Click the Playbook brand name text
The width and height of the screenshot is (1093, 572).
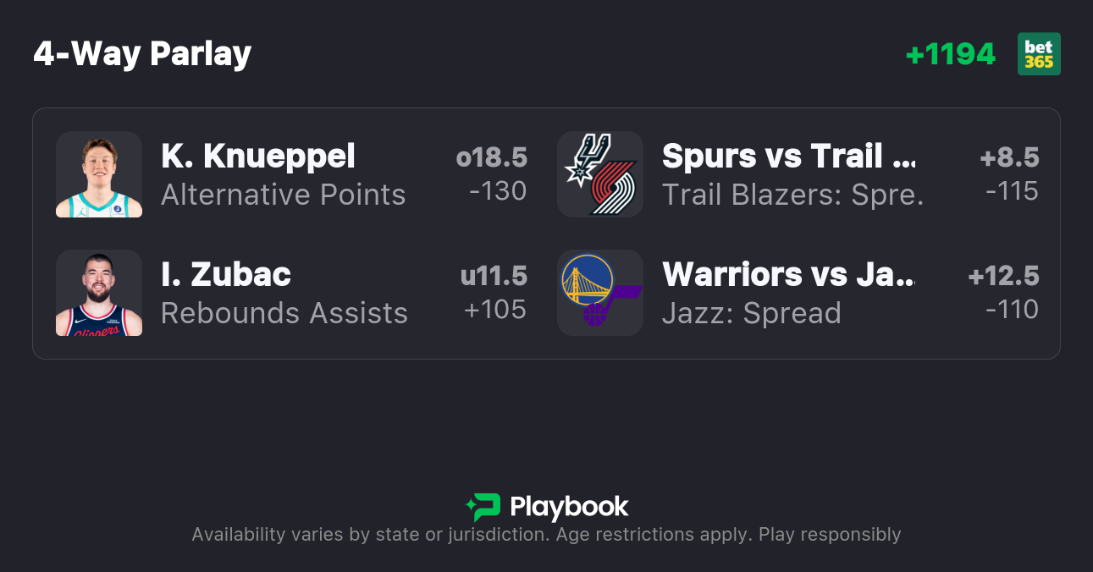569,507
